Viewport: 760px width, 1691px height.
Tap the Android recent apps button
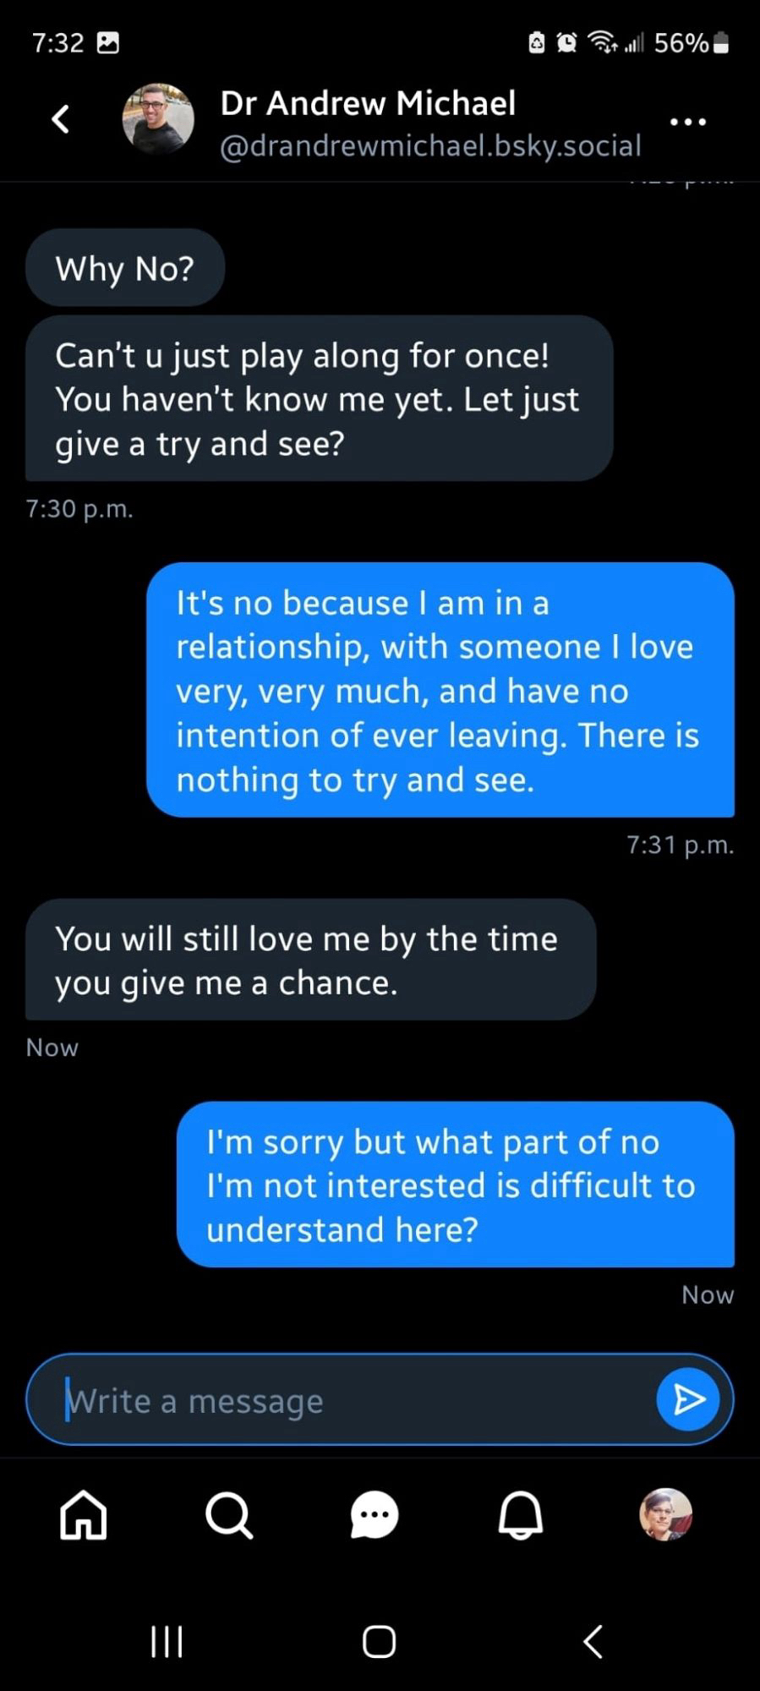click(x=167, y=1641)
